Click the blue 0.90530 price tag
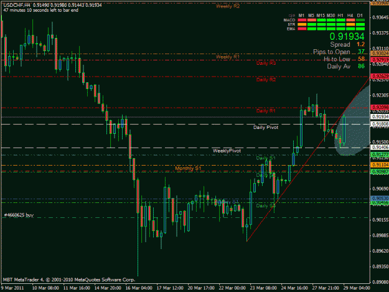Viewport: 389px width, 292px height. coord(380,199)
